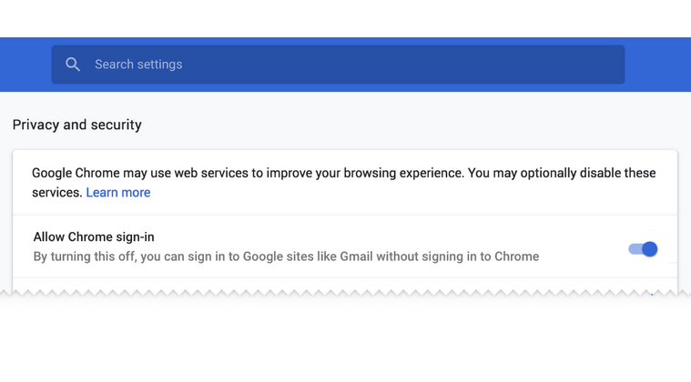Click the web services info paragraph
This screenshot has width=691, height=382.
[344, 183]
